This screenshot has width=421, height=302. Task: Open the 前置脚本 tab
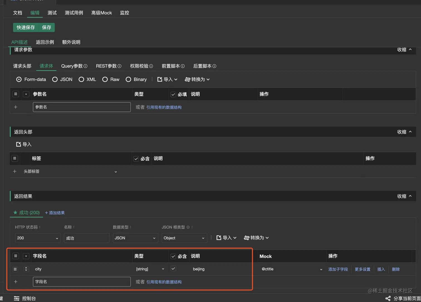pos(171,66)
